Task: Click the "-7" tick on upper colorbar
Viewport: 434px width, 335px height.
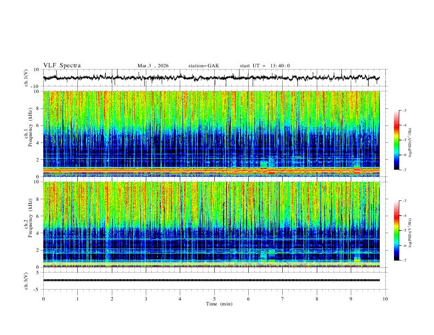Action: [x=404, y=170]
